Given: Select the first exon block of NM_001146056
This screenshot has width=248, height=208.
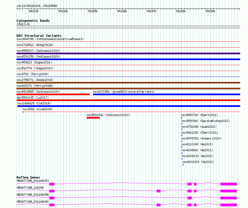Looking at the screenshot, I should pyautogui.click(x=52, y=198).
